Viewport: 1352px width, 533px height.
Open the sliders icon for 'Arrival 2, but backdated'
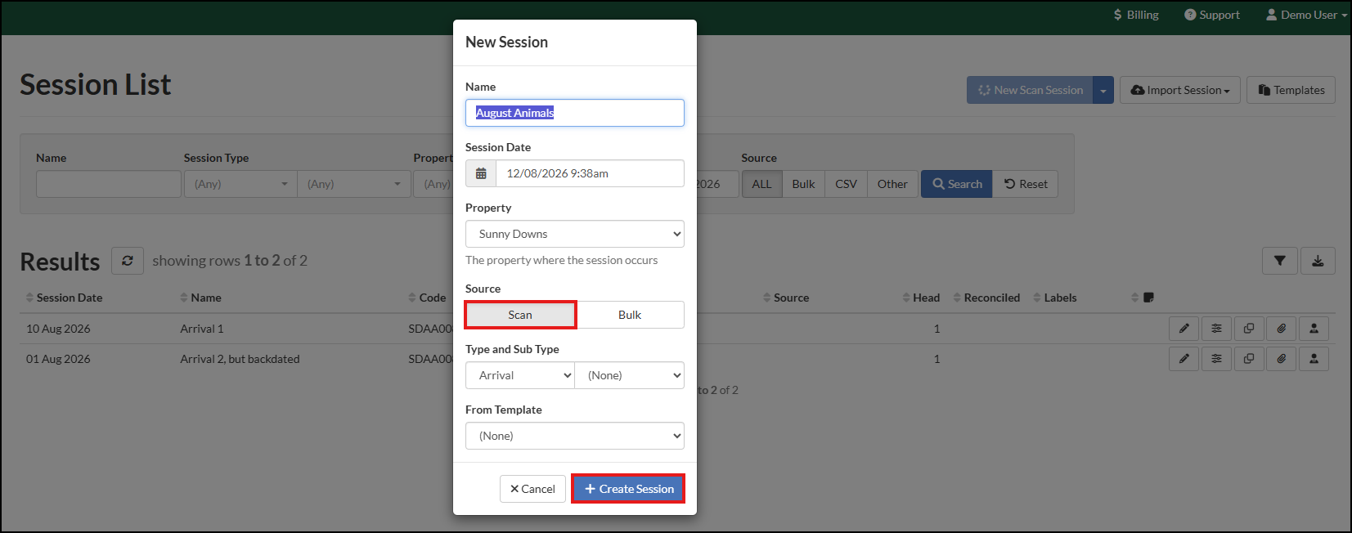tap(1216, 359)
